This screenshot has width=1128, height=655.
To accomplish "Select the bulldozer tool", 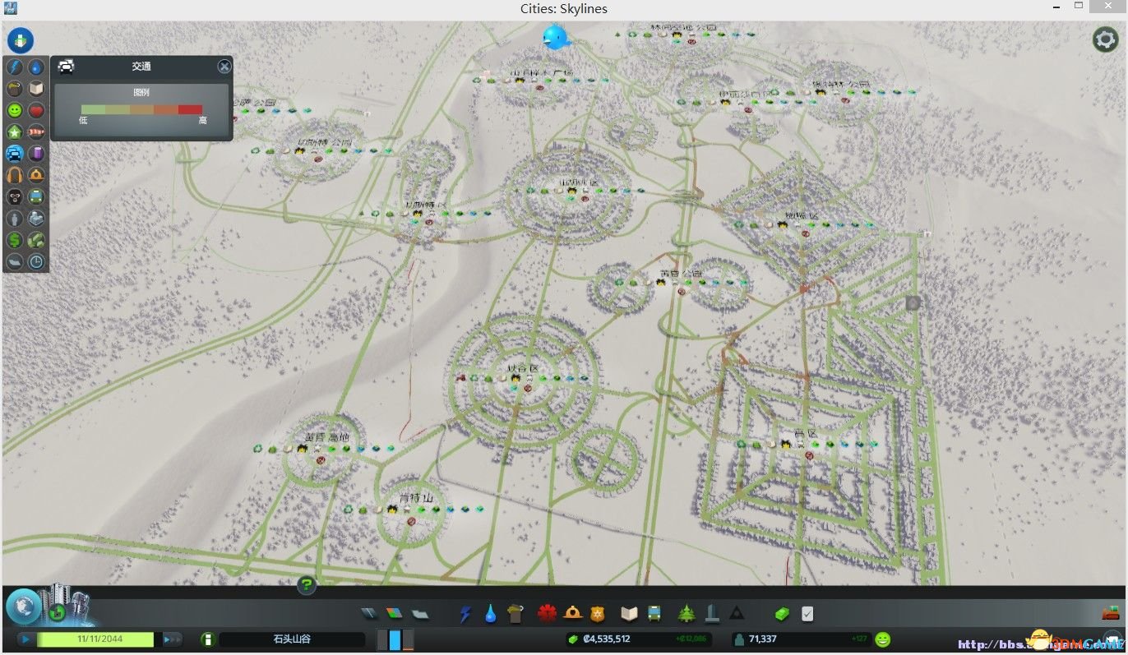I will coord(1111,613).
